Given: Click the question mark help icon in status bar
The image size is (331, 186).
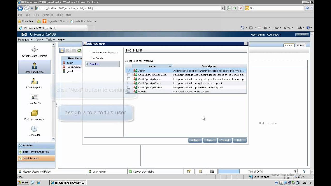Looking at the screenshot, I should click(x=304, y=172).
